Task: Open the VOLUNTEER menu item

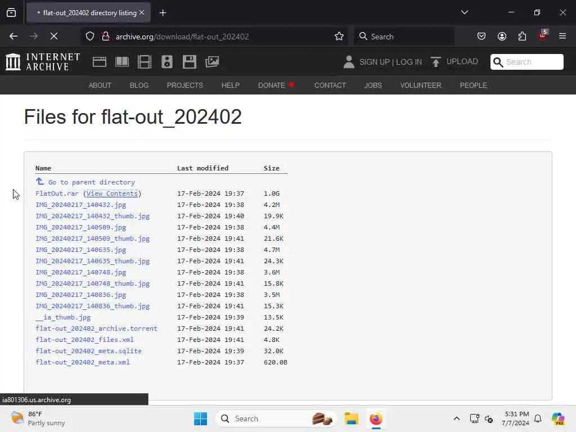Action: pyautogui.click(x=421, y=85)
